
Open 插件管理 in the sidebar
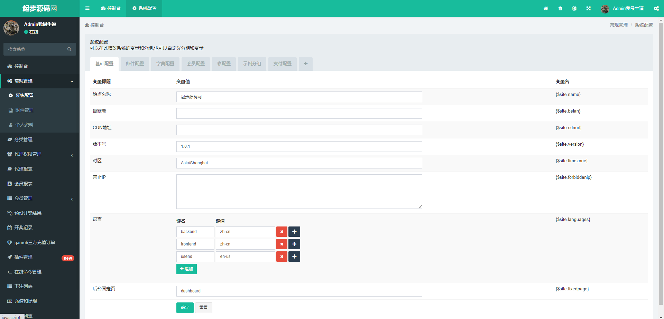[x=24, y=257]
